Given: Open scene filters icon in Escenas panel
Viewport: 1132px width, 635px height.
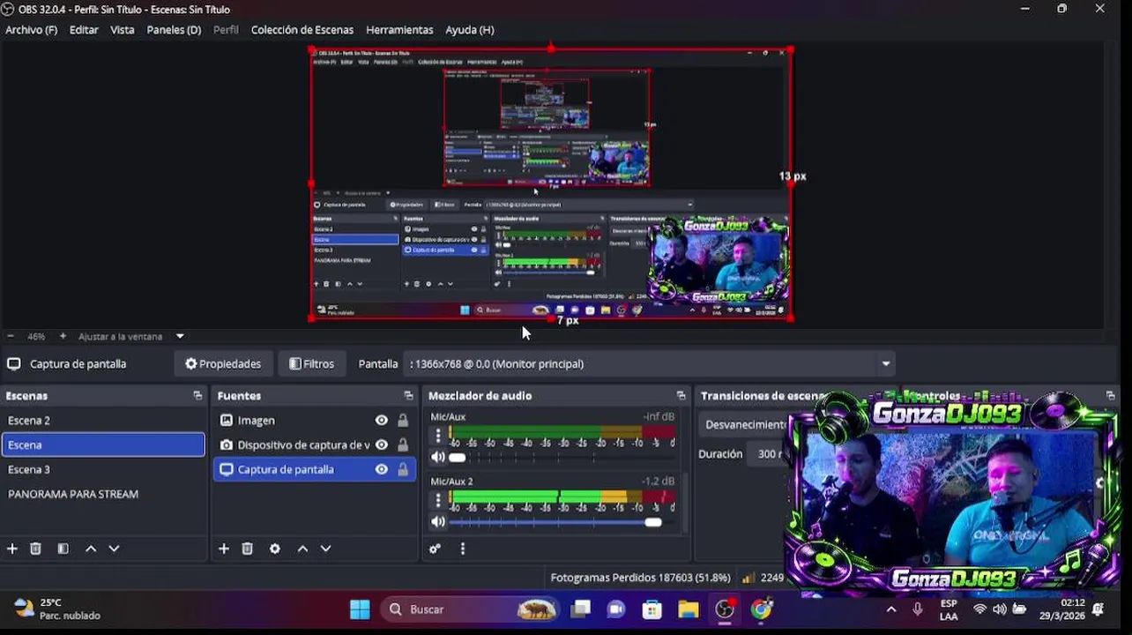Looking at the screenshot, I should pos(63,549).
